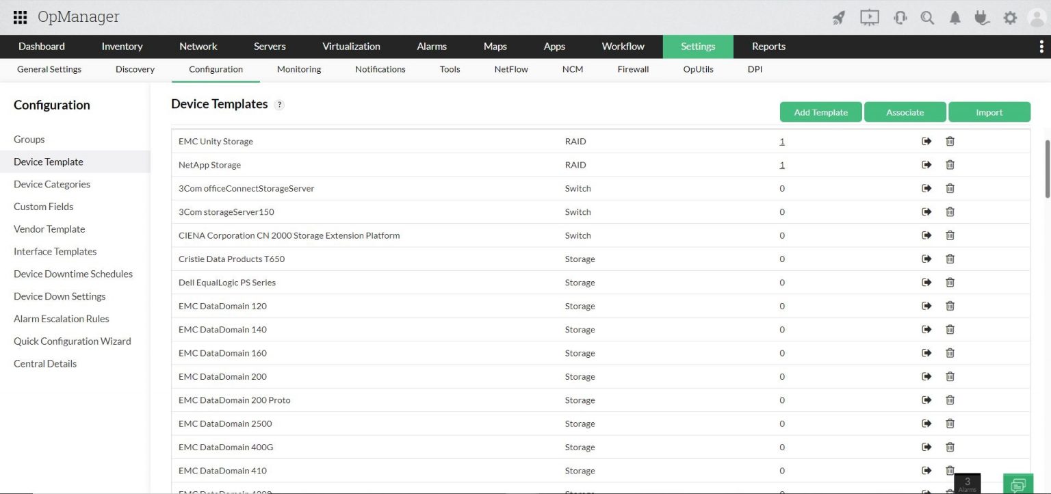The height and width of the screenshot is (494, 1051).
Task: Click the headset support icon
Action: 900,18
